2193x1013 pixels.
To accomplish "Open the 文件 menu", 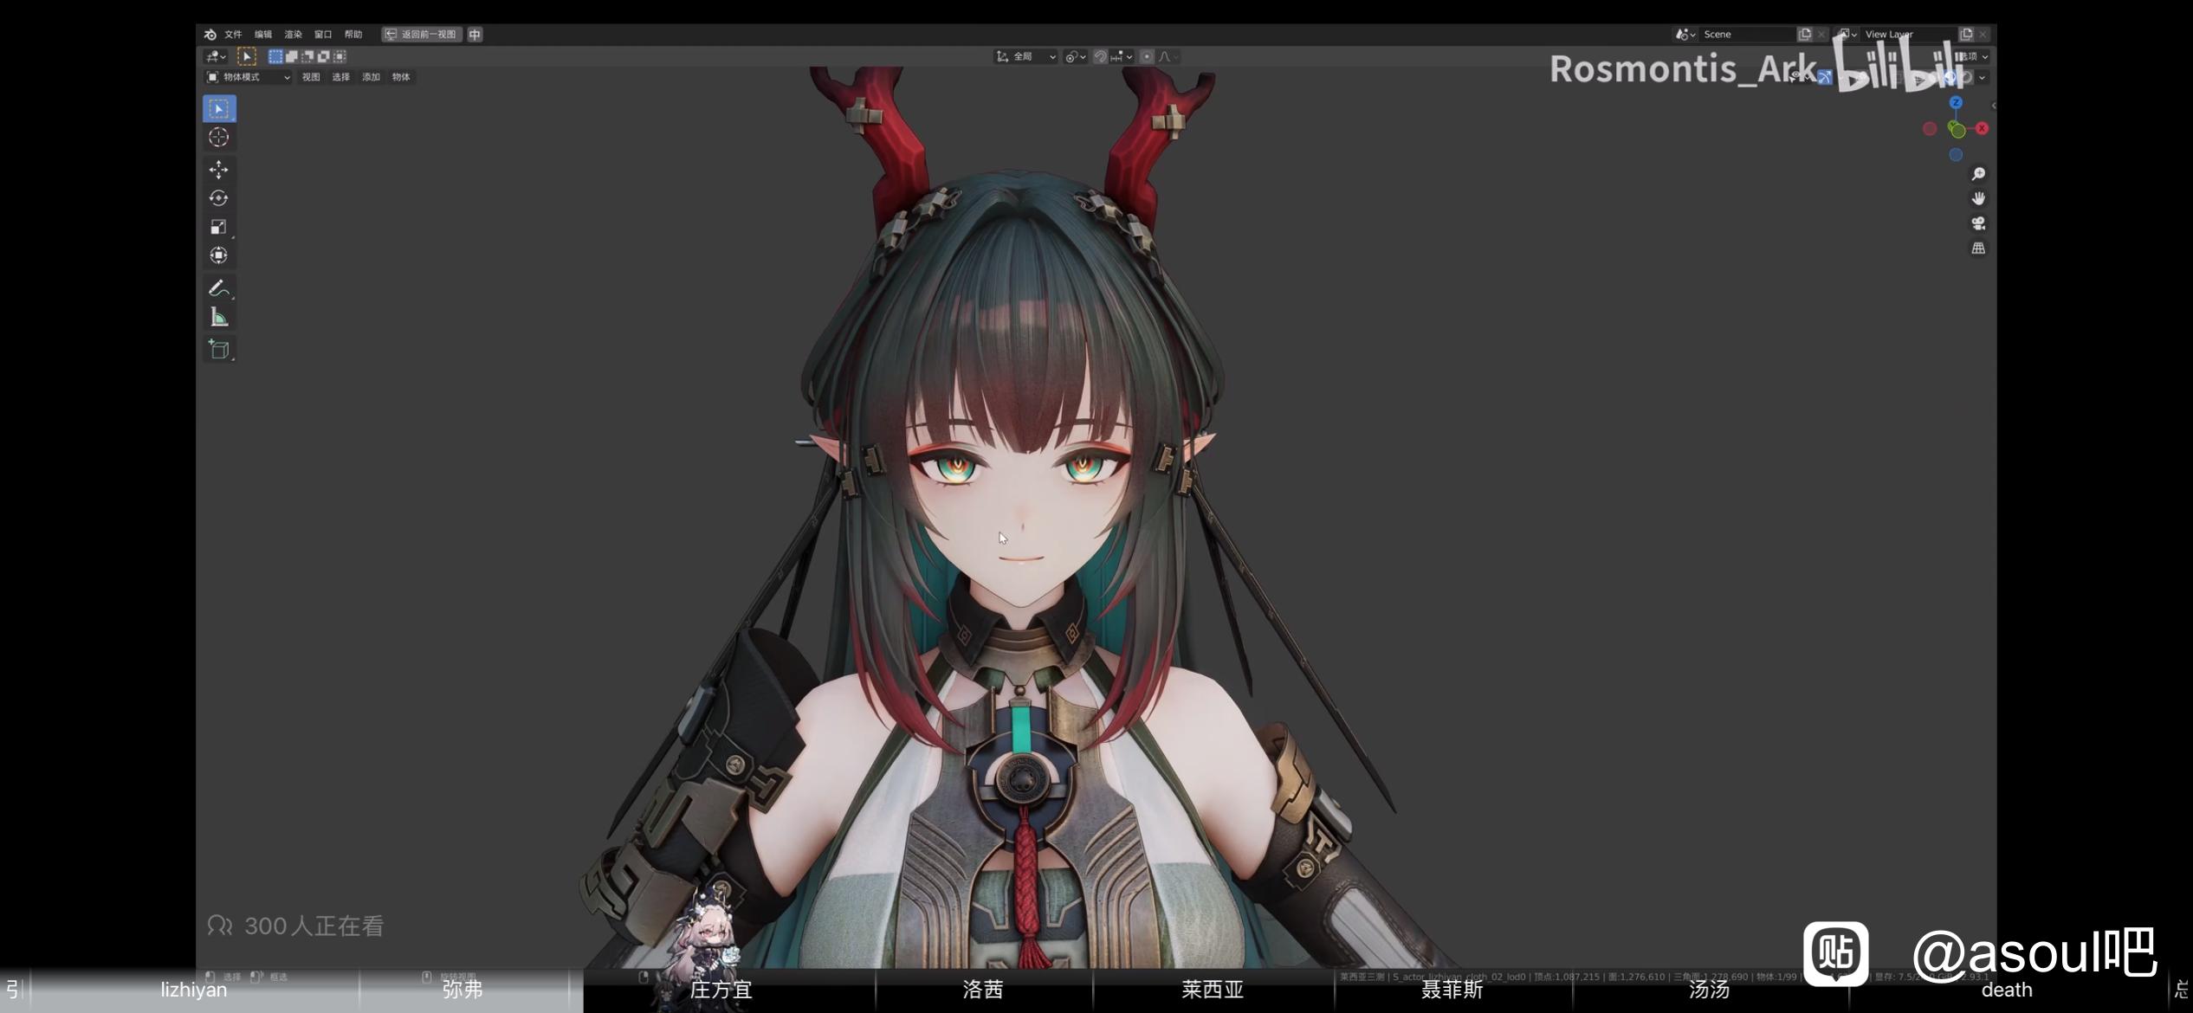I will point(233,35).
